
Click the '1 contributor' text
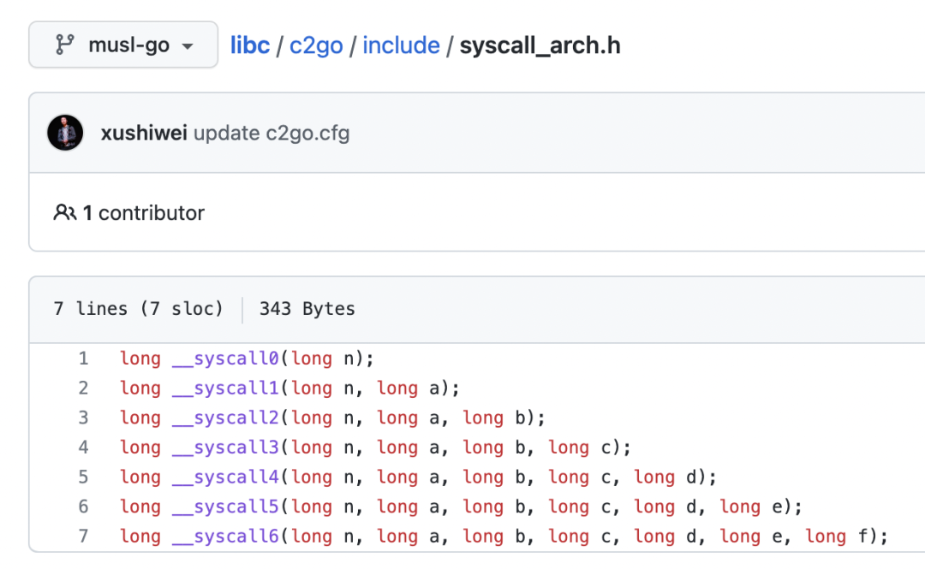tap(143, 213)
